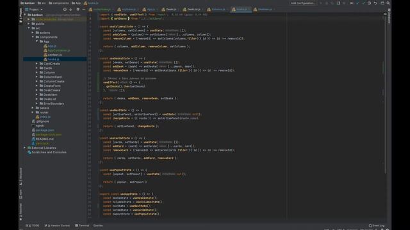Open the Event Log

[x=377, y=226]
